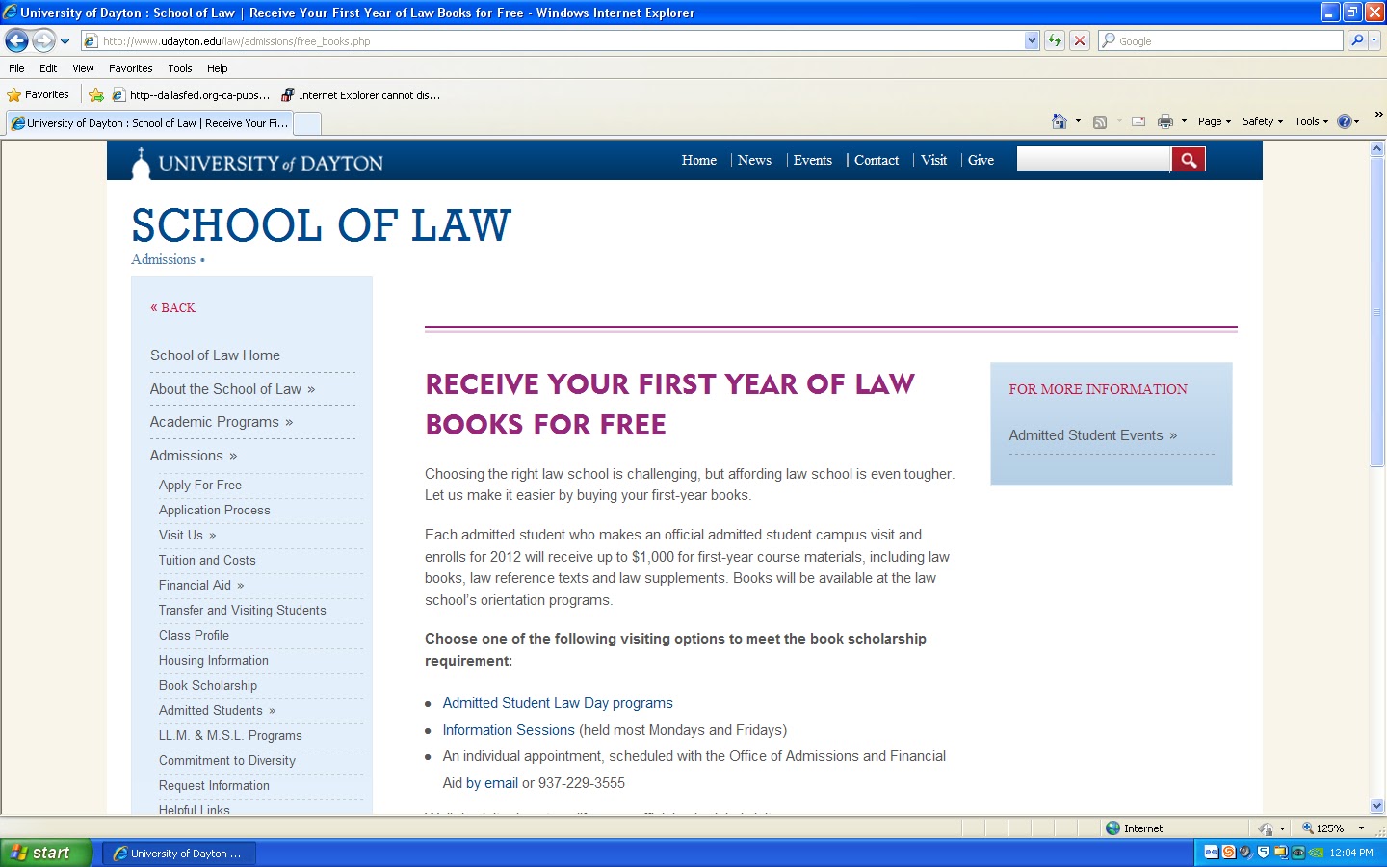Click Give in the top navigation
Screen dimensions: 1387x867
[981, 161]
